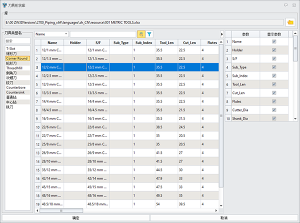300x223 pixels.
Task: Select Countersink in tool type list
Action: tap(16, 92)
